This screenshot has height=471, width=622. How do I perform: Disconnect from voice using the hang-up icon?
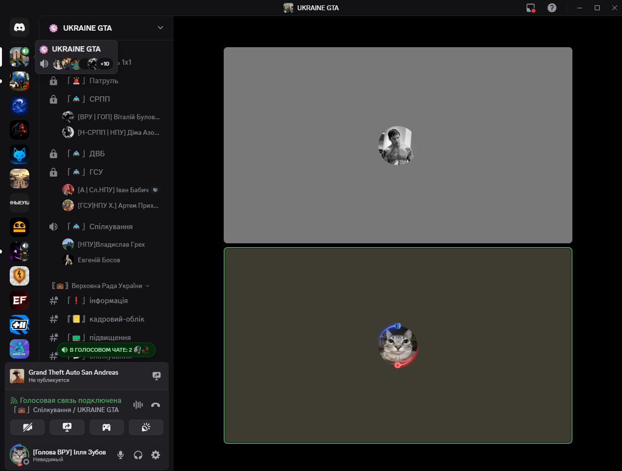(156, 405)
